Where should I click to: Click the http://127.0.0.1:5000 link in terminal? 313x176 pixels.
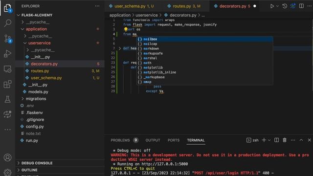tap(164, 164)
